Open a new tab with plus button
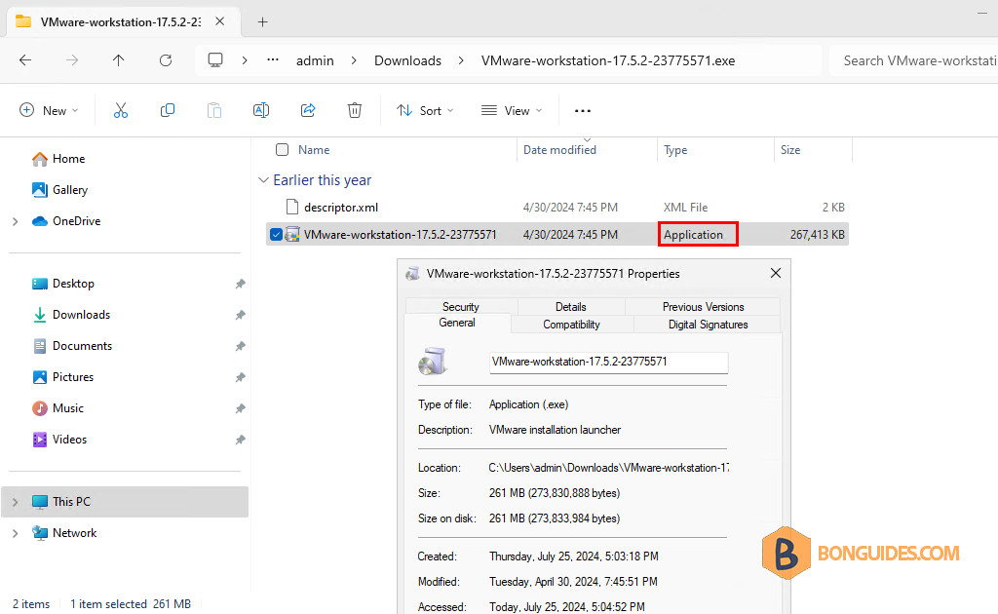 262,22
